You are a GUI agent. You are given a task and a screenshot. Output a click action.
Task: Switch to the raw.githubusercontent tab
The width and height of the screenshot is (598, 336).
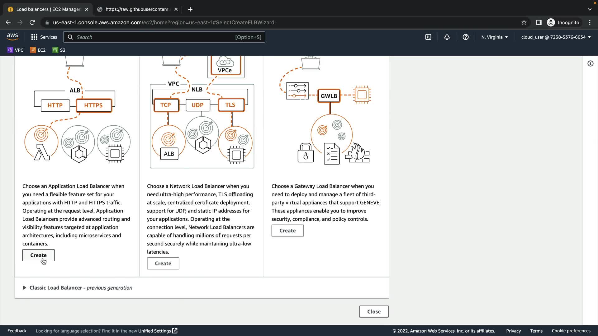pos(137,9)
